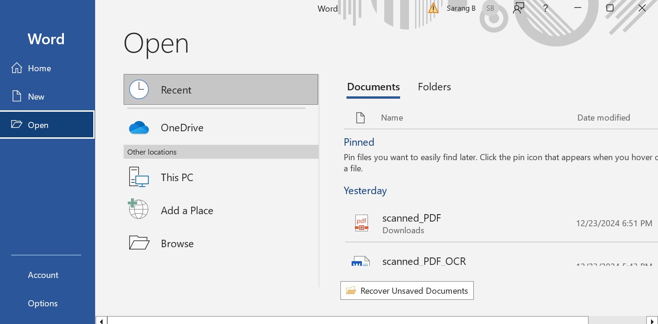Click the PDF icon for scanned_PDF
This screenshot has height=324, width=658.
click(361, 223)
